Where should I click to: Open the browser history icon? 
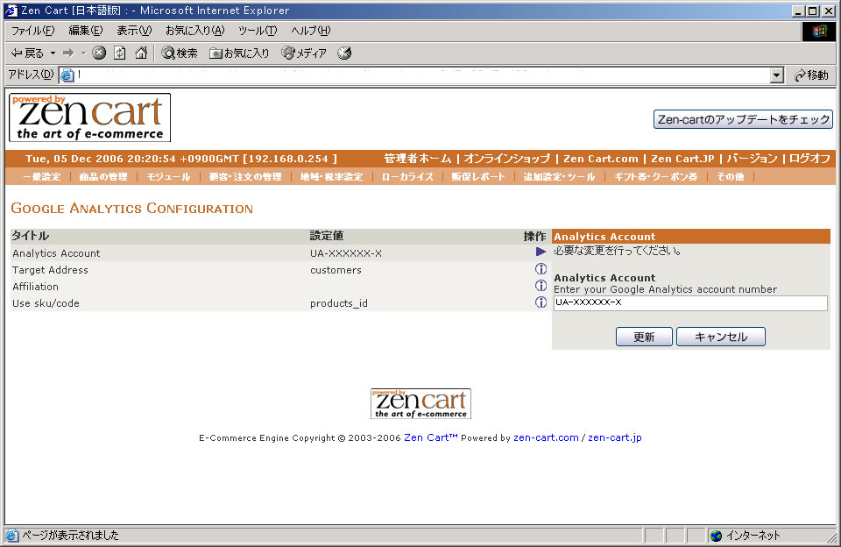344,53
